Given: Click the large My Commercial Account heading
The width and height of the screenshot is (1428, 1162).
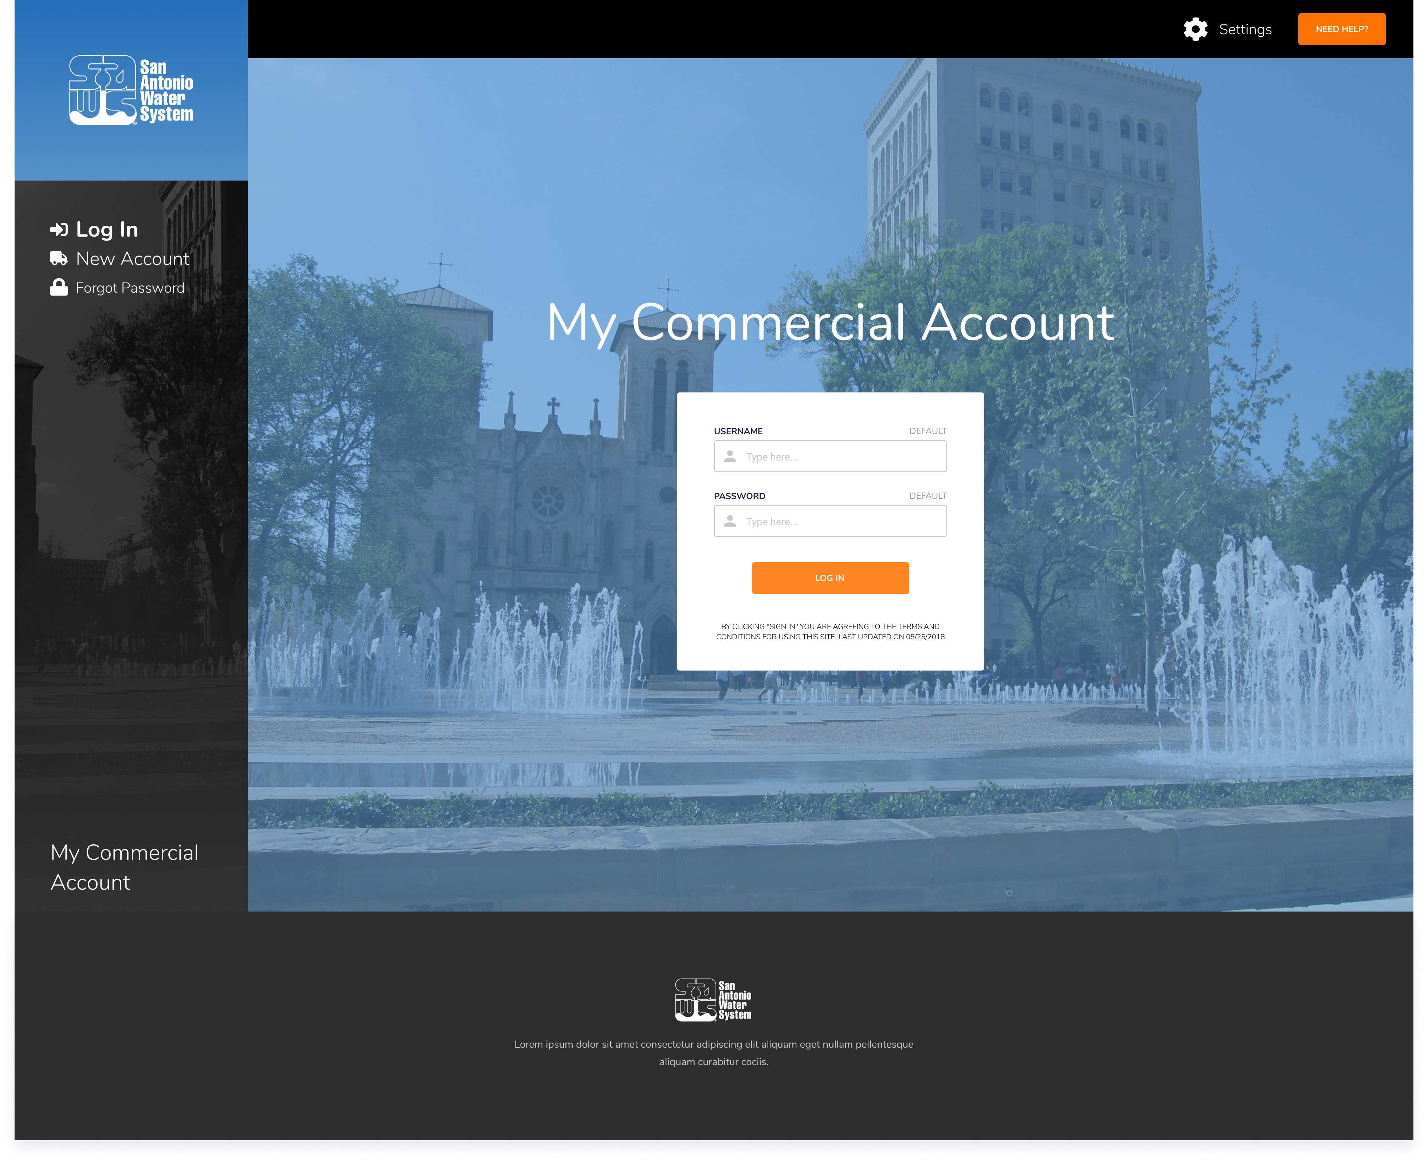Looking at the screenshot, I should tap(831, 323).
